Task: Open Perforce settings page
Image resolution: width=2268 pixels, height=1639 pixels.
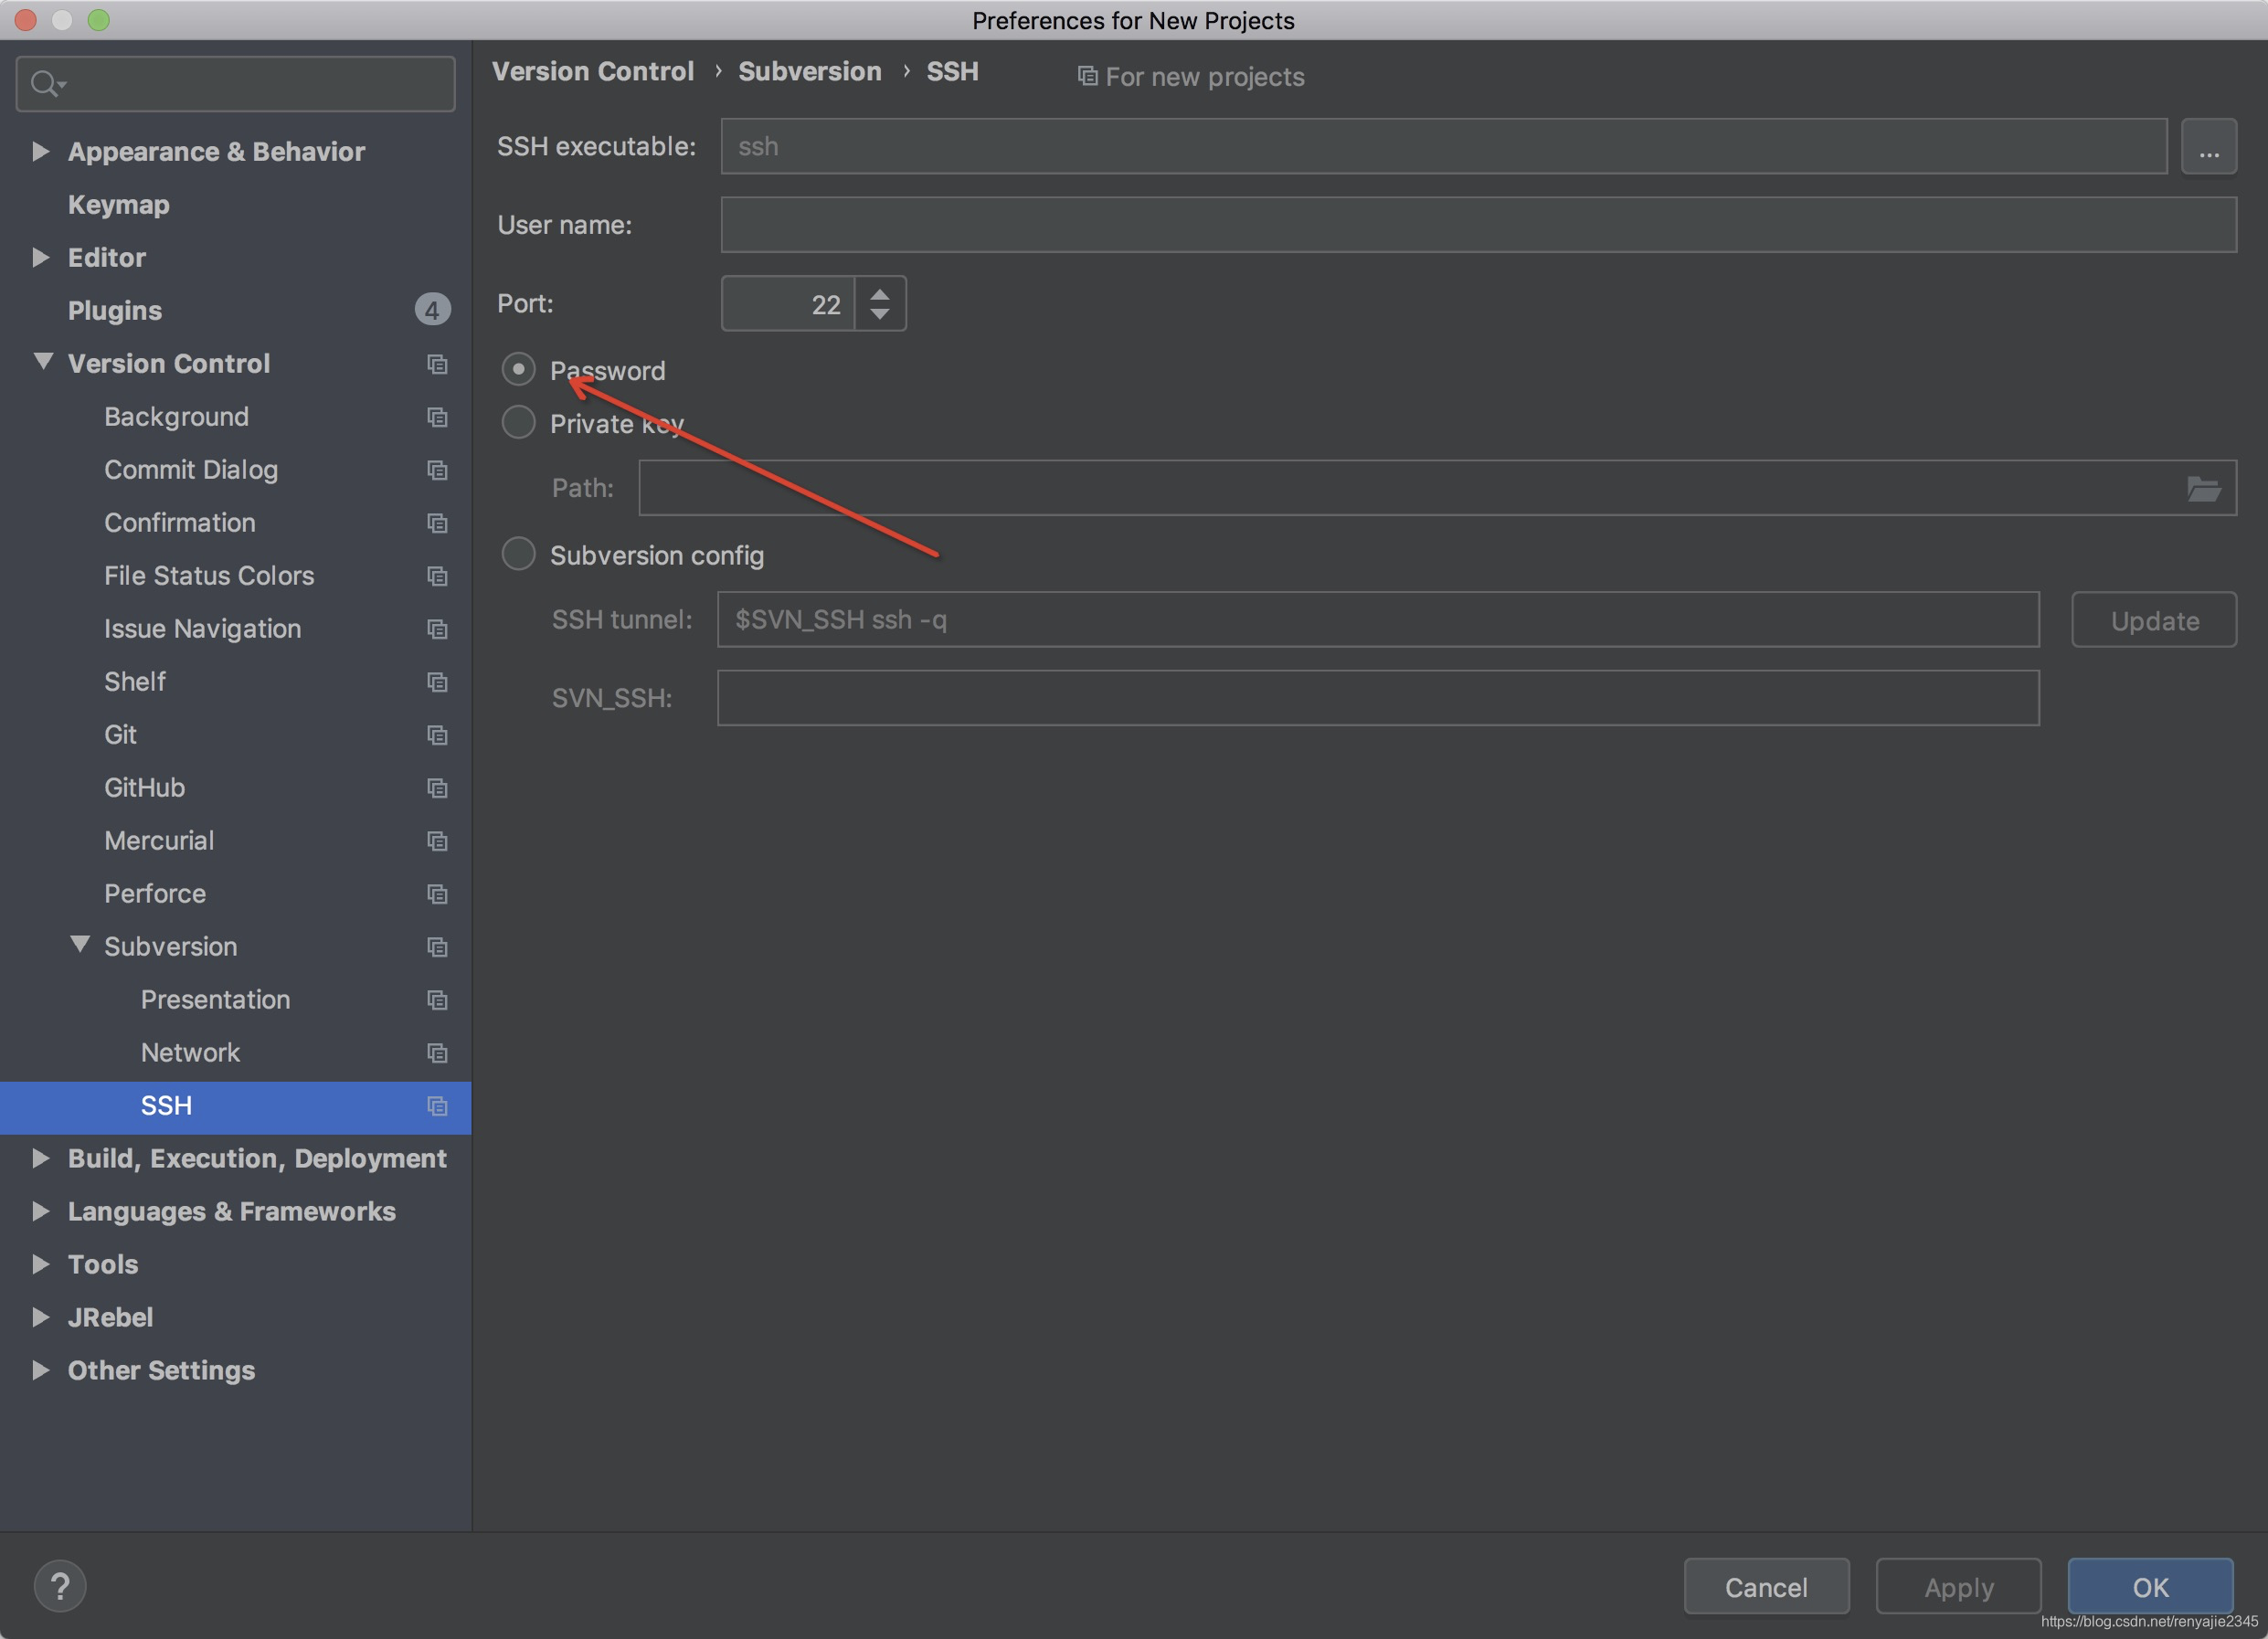Action: pos(155,894)
